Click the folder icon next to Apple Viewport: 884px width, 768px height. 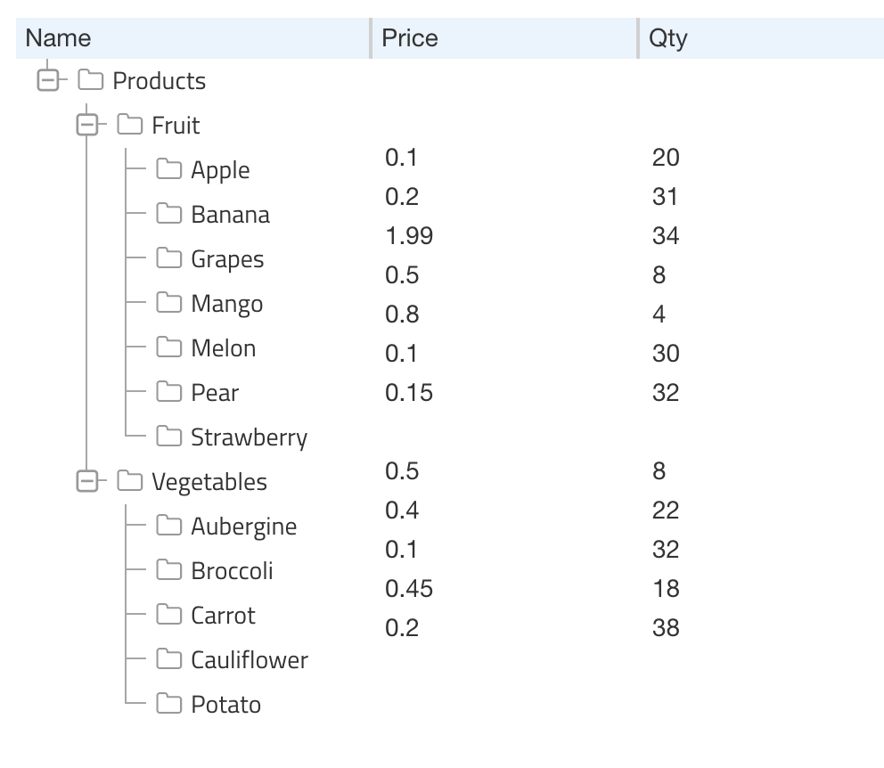coord(168,169)
